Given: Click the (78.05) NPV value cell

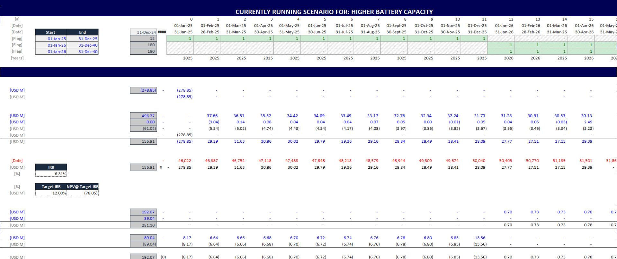Looking at the screenshot, I should (83, 193).
